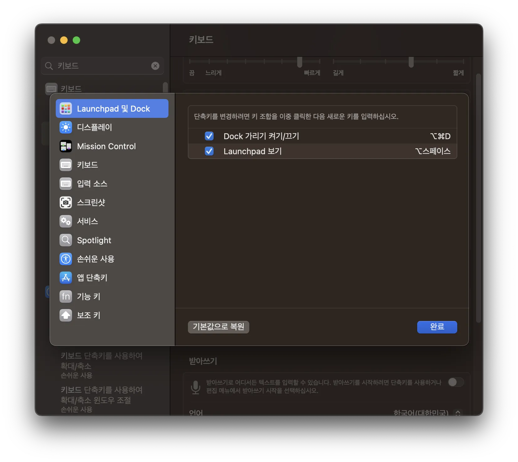
Task: Click the 스크린샷 camera icon
Action: [66, 202]
